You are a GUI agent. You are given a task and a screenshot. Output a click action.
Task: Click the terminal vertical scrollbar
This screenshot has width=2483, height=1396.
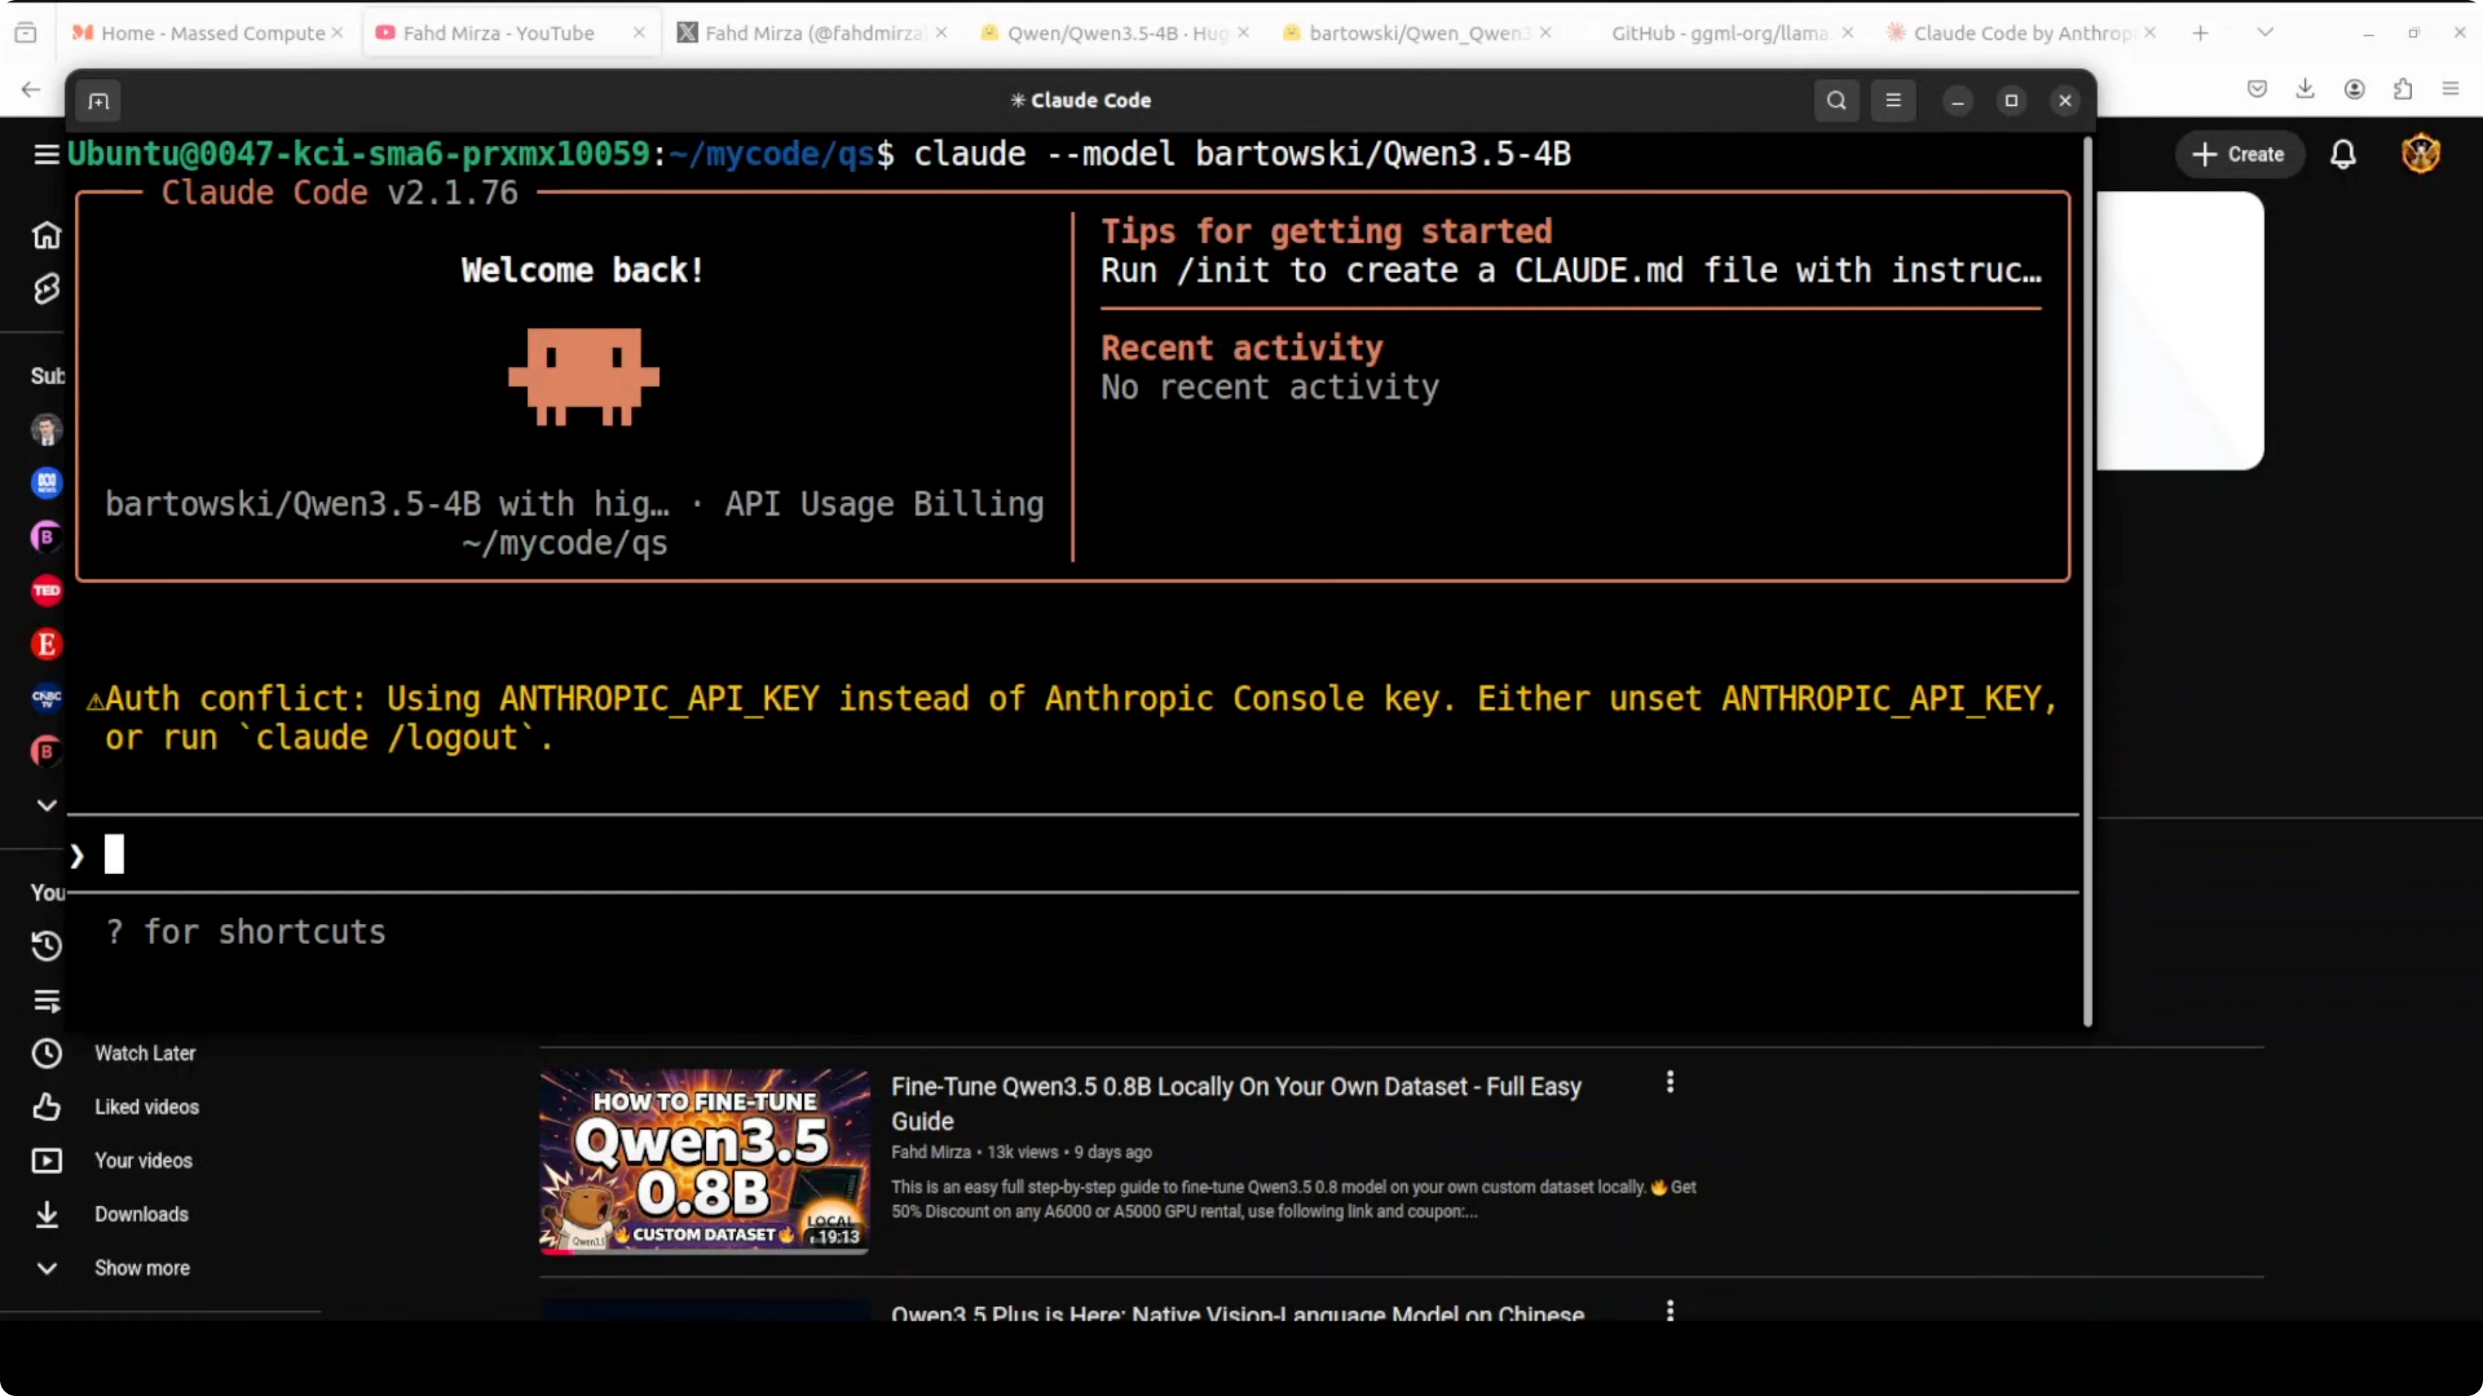pos(2087,578)
